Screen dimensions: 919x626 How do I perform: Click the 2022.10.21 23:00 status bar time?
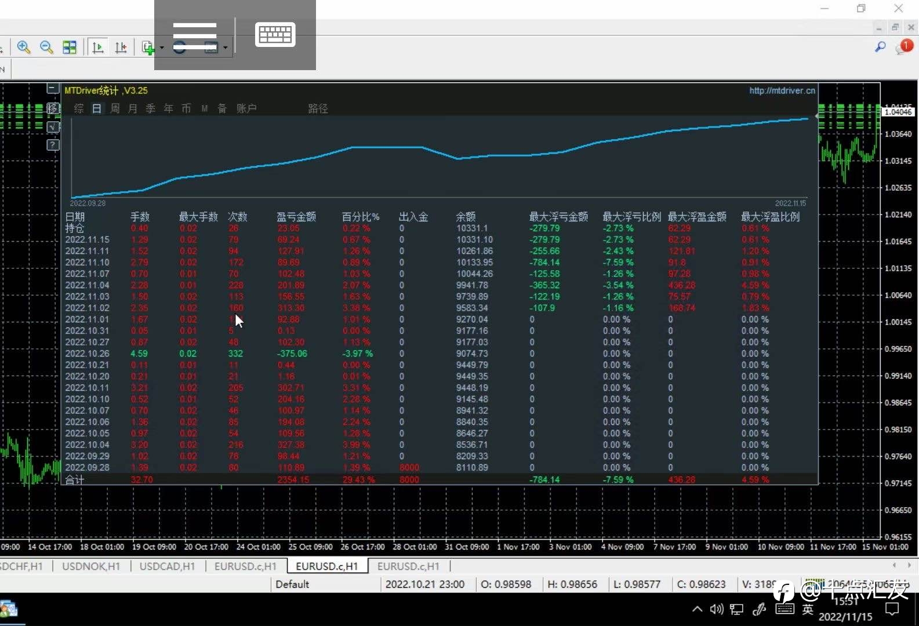425,584
